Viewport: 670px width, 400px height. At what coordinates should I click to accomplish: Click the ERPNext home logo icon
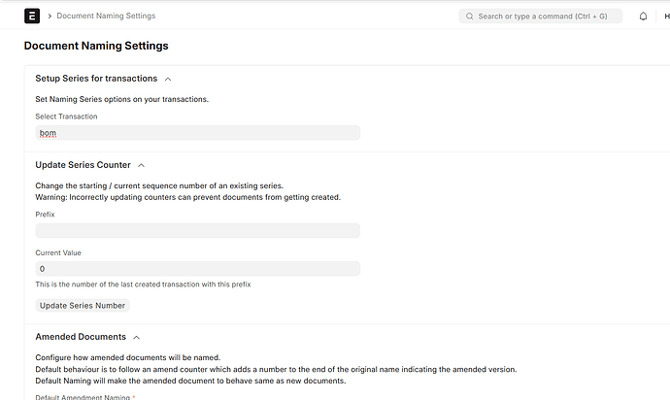click(x=34, y=17)
